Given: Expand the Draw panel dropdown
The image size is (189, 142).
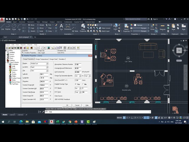Looking at the screenshot, I should [x=14, y=34].
